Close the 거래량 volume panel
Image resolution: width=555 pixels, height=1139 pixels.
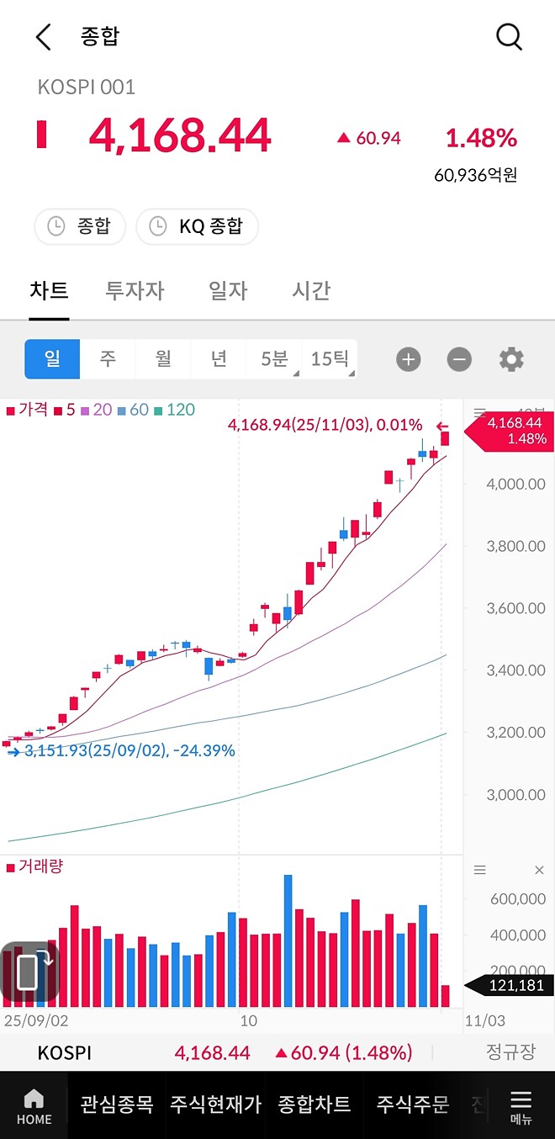[539, 870]
